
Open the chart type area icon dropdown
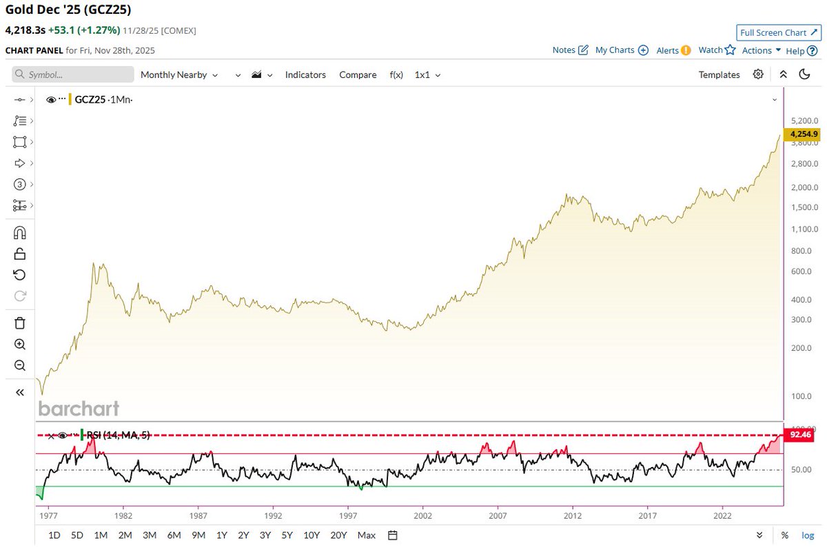(263, 74)
